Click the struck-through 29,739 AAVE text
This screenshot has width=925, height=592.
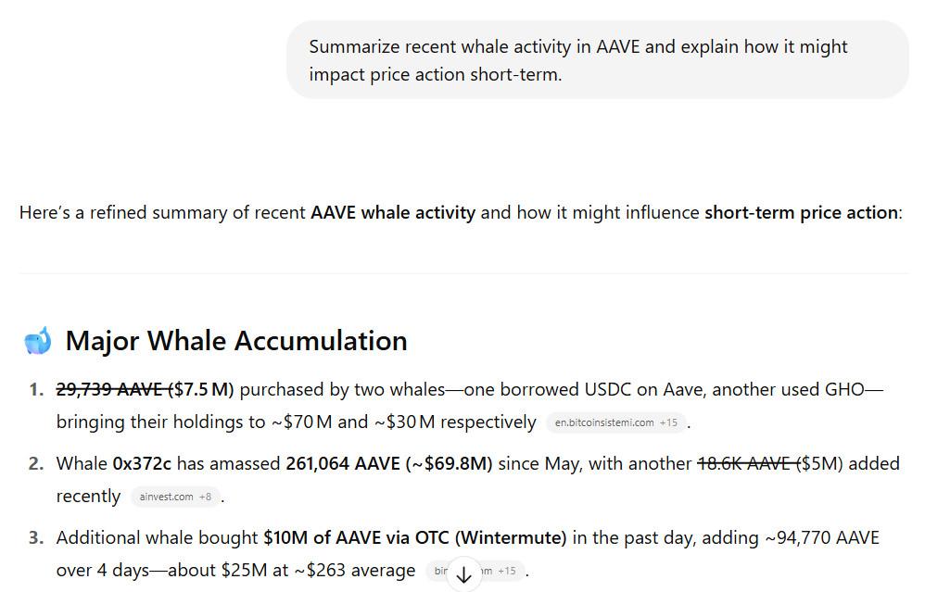[x=111, y=389]
